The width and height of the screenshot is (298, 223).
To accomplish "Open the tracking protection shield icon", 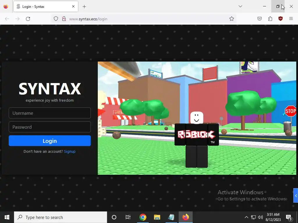I will pos(56,19).
